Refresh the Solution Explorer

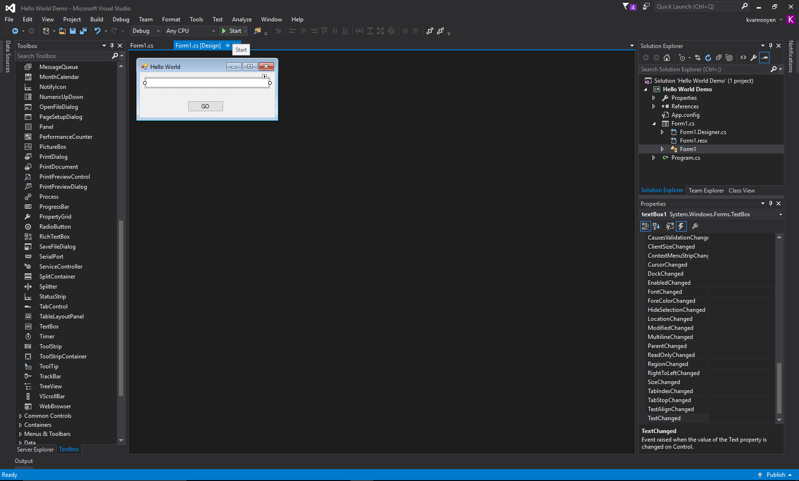(x=708, y=58)
